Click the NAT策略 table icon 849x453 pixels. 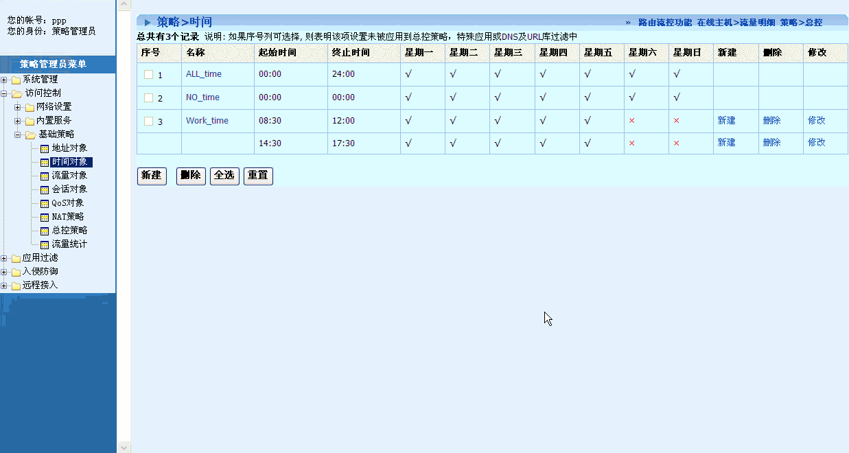click(45, 217)
